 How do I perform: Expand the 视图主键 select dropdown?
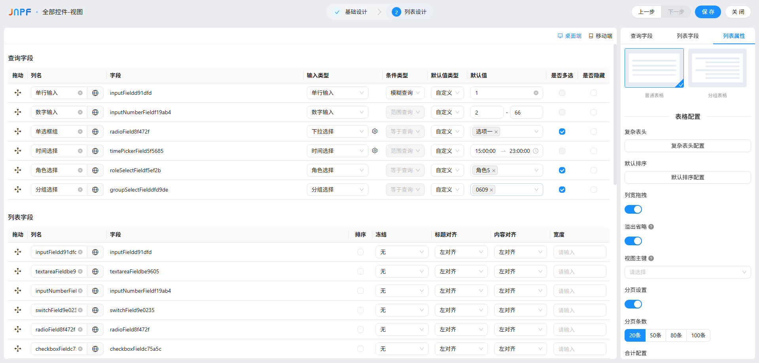[x=687, y=272]
